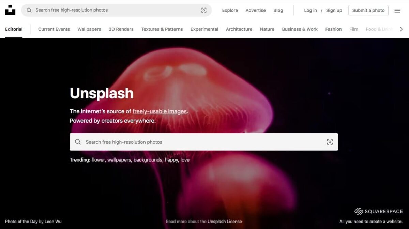
Task: Click 'All you need to create a website' text
Action: click(x=371, y=222)
